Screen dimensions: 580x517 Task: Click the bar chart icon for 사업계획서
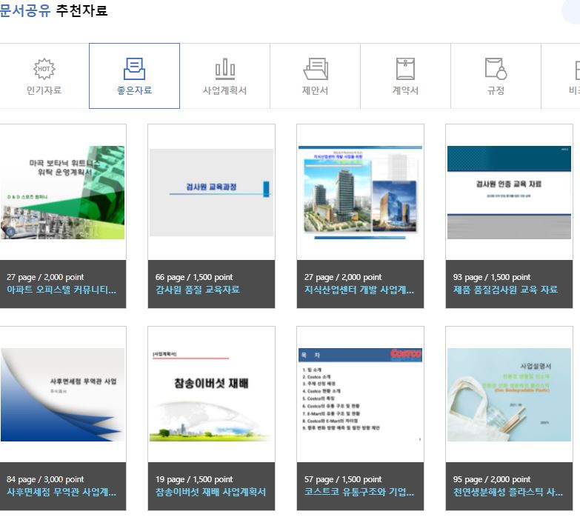(x=225, y=69)
